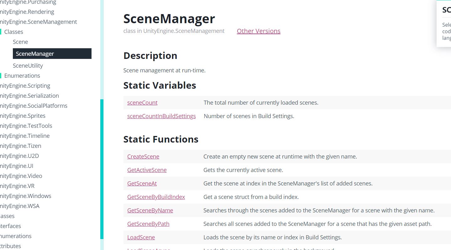
Task: Select Scene in the sidebar tree
Action: click(x=20, y=42)
